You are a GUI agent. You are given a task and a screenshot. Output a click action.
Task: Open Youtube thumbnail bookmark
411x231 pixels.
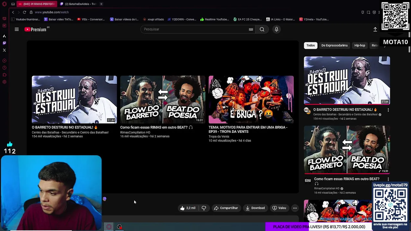(26, 19)
